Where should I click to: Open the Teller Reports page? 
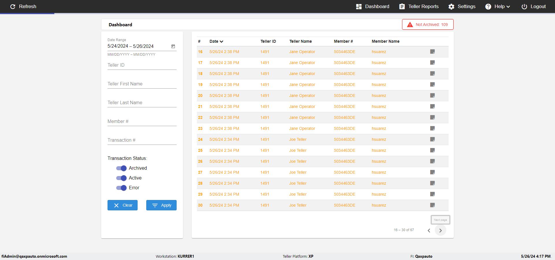click(419, 6)
